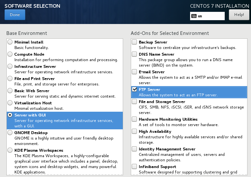Enable Hardware Monitoring Utilities
The image size is (251, 177).
[134, 119]
